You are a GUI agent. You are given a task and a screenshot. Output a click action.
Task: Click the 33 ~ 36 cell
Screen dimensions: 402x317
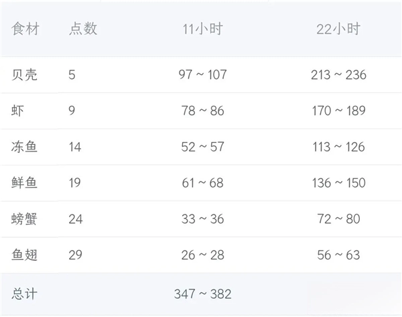coord(204,219)
